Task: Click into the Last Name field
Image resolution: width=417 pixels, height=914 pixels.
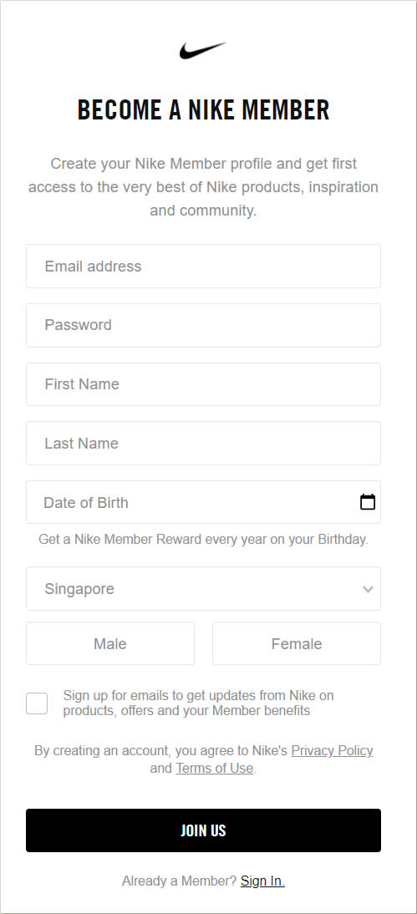Action: pos(203,444)
